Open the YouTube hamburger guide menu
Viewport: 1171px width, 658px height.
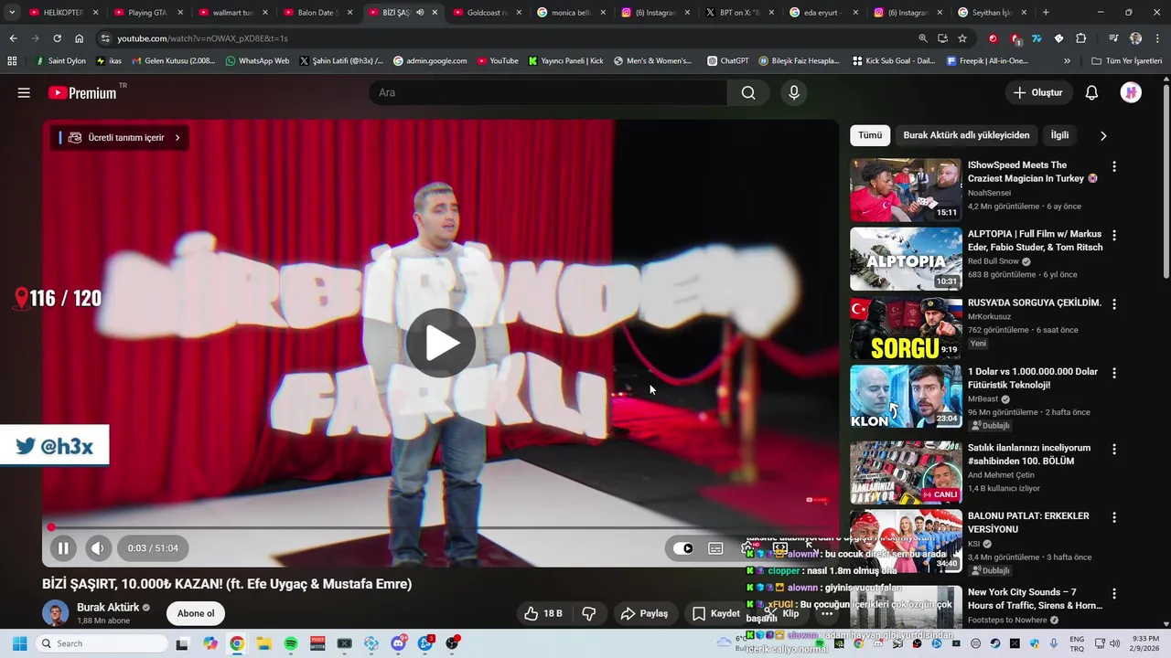point(24,92)
